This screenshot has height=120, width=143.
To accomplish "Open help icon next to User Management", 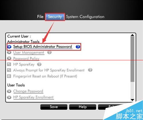I will point(49,52).
